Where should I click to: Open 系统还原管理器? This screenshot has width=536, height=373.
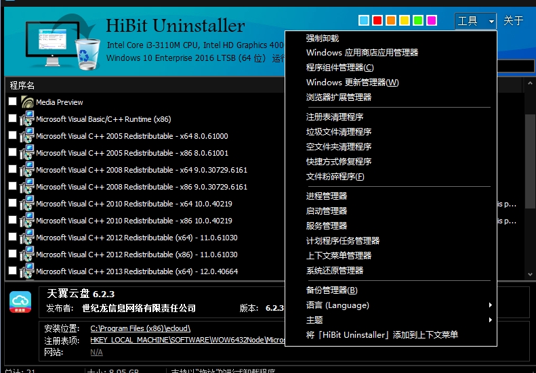(x=391, y=271)
